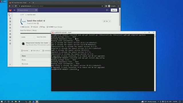
Task: Open the star count showing 4
Action: [x=110, y=21]
